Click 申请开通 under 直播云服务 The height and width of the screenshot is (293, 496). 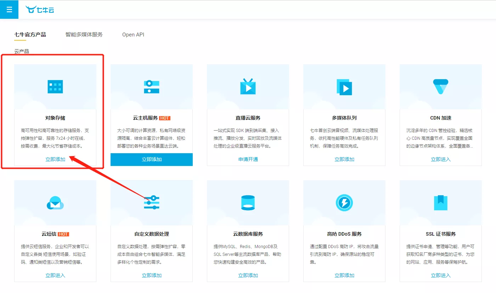click(x=248, y=159)
